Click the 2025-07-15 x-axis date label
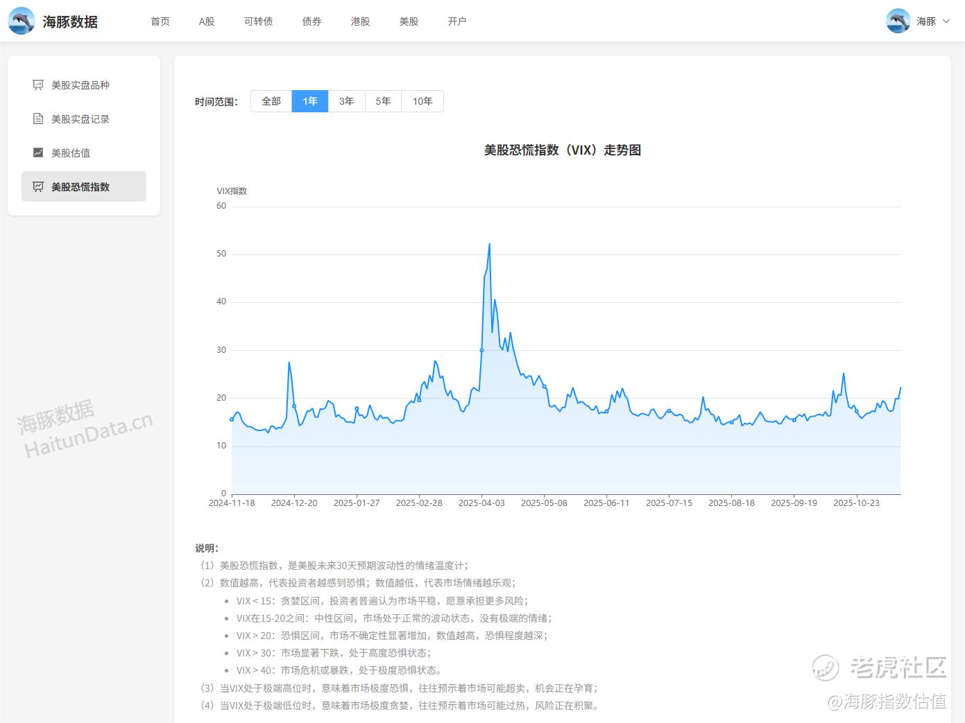This screenshot has height=723, width=965. pos(669,503)
